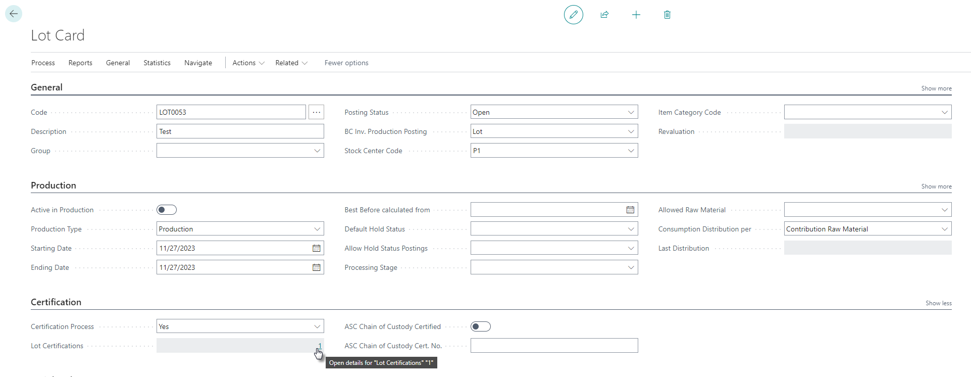Click Fewer options
The width and height of the screenshot is (971, 377).
(346, 63)
